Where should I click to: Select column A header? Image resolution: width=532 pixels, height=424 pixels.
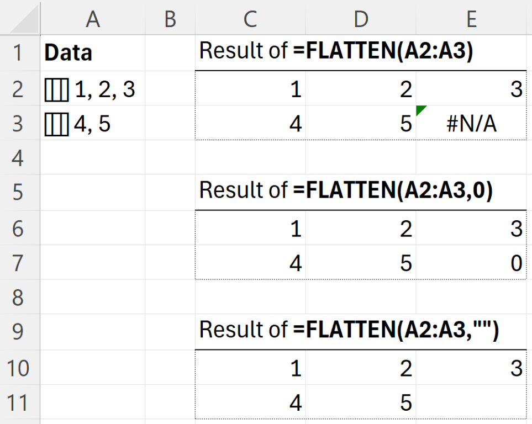coord(93,19)
